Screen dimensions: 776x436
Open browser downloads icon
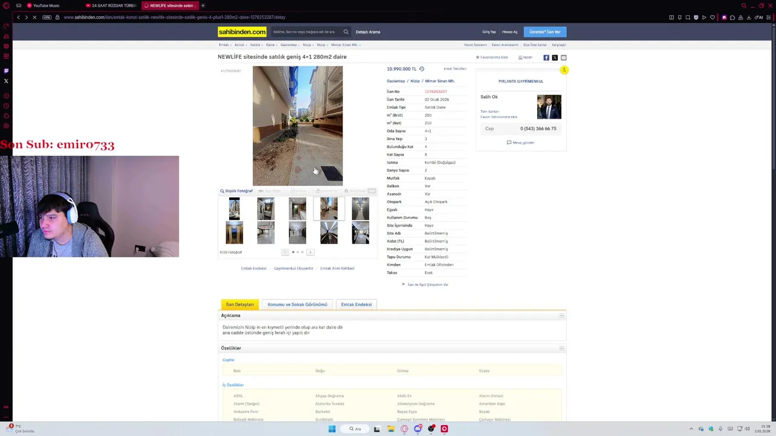749,17
